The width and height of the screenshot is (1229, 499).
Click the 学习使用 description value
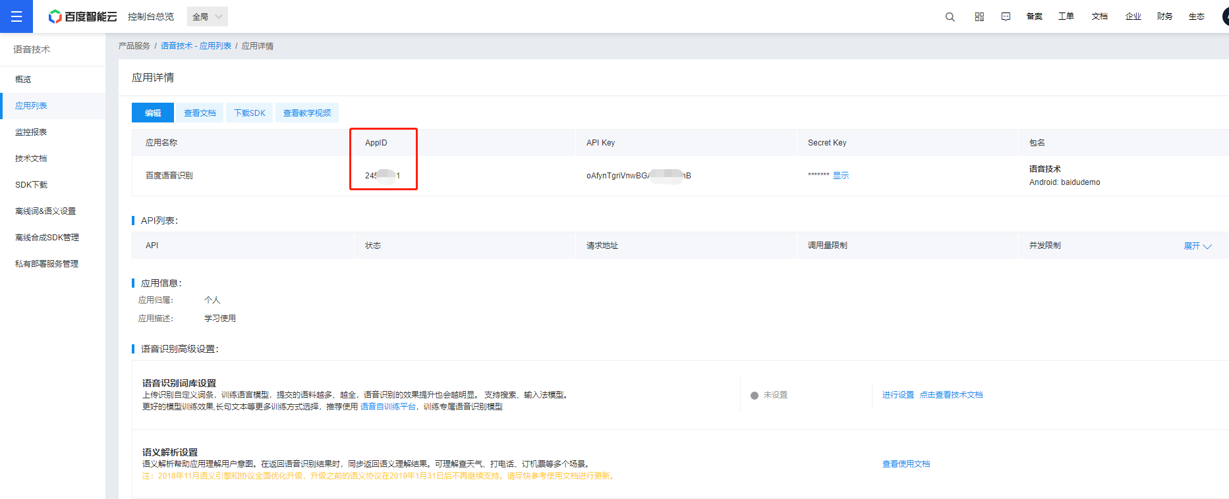220,318
